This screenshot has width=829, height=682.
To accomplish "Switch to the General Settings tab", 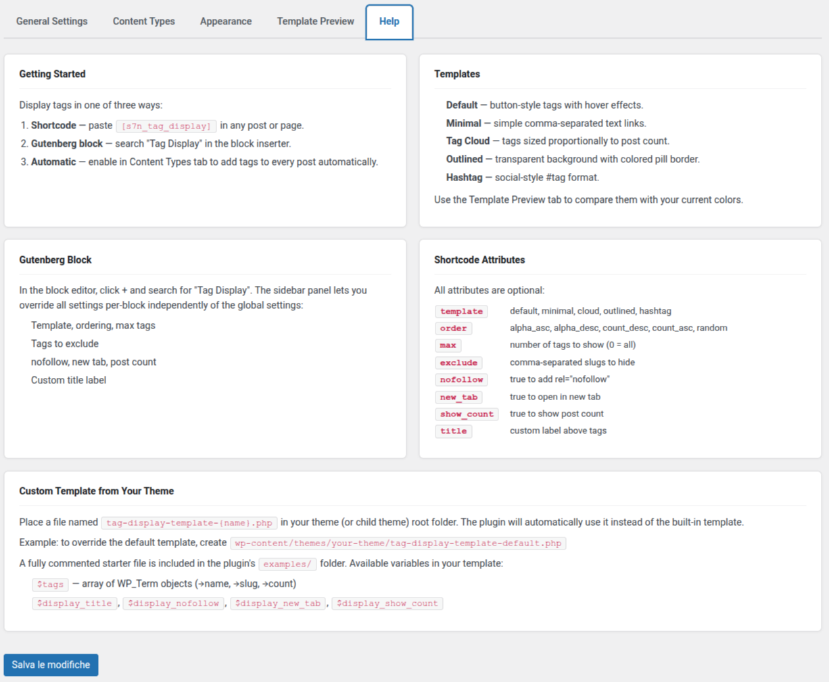I will tap(52, 21).
